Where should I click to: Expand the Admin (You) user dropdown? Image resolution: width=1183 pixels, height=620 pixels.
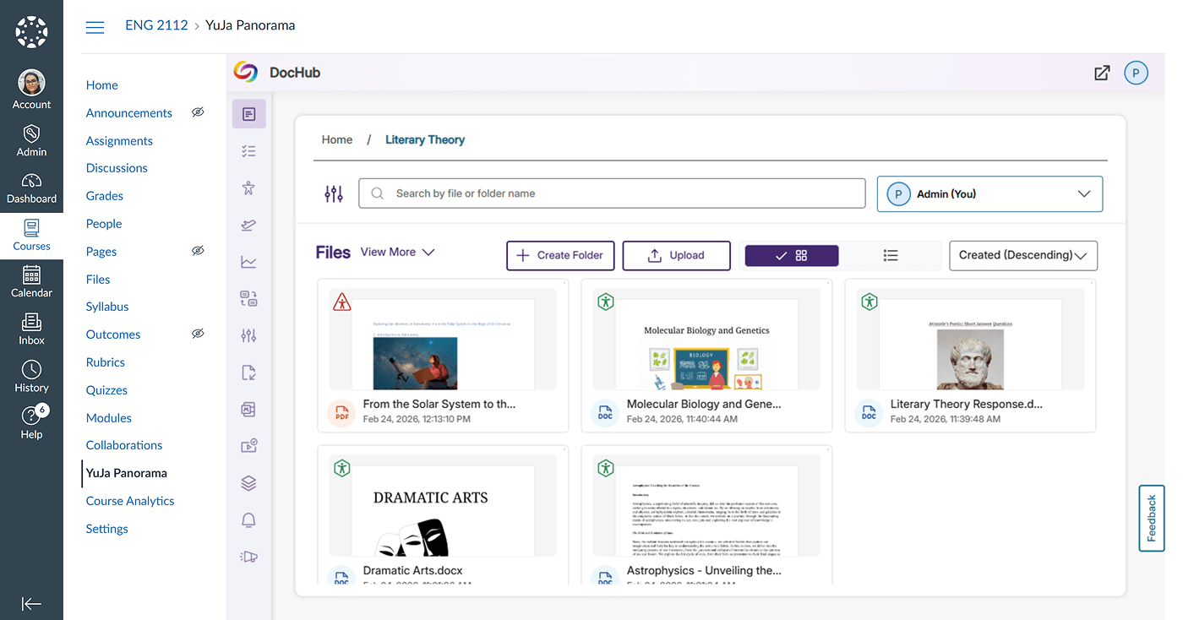pos(989,194)
